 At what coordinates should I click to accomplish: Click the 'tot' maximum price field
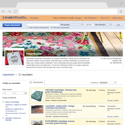[19, 93]
